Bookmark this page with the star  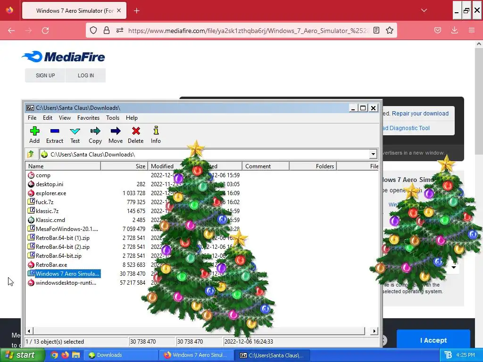point(390,30)
